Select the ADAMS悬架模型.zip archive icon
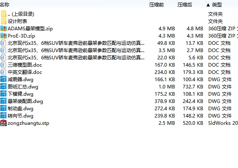The image size is (238, 168). pos(4,28)
